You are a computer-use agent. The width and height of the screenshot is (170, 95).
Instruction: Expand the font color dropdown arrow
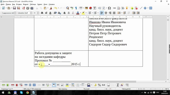[x=80, y=13]
